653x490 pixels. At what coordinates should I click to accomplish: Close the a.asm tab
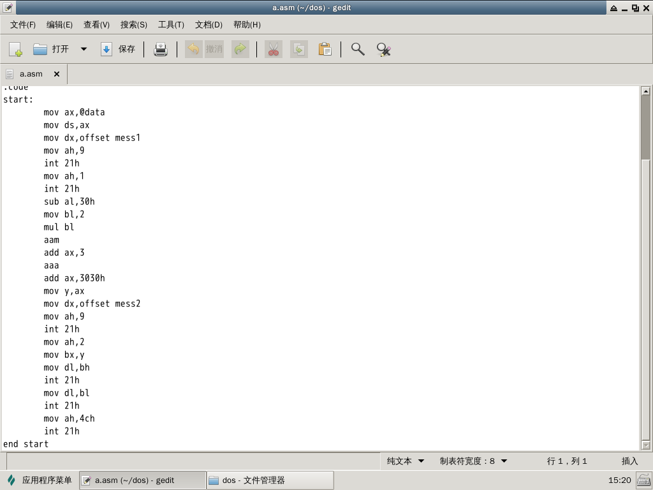57,74
